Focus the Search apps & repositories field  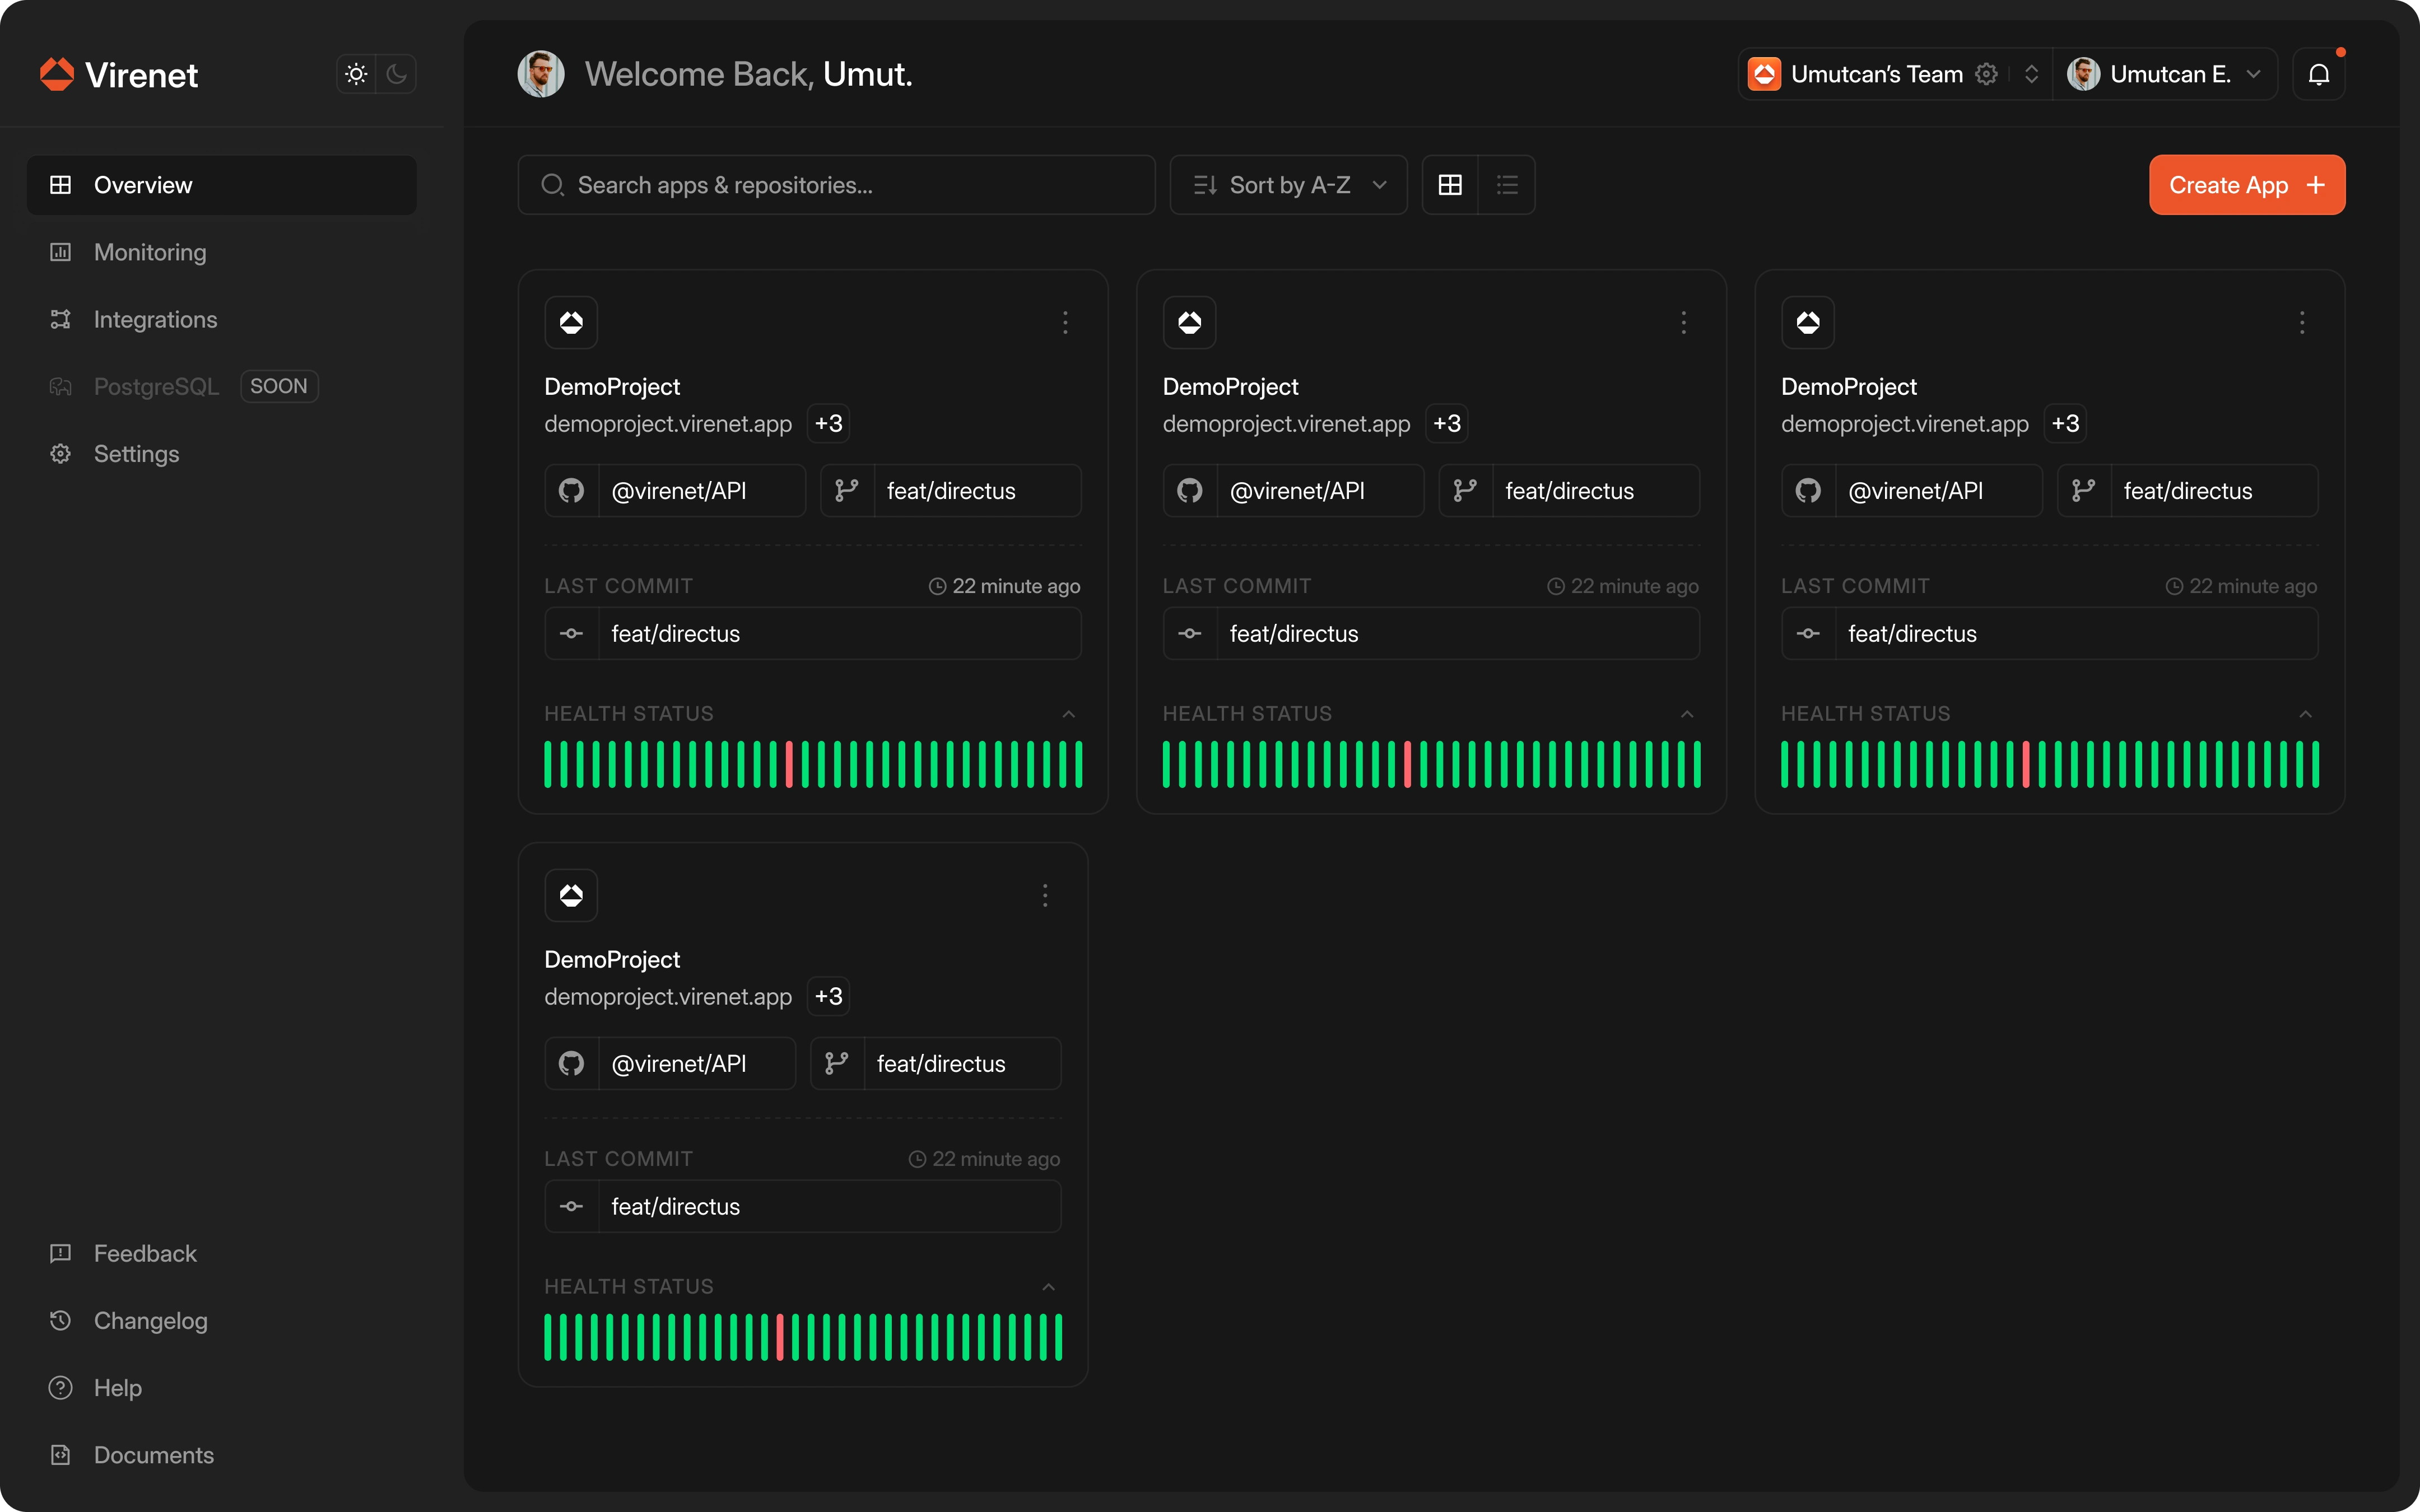pyautogui.click(x=836, y=185)
